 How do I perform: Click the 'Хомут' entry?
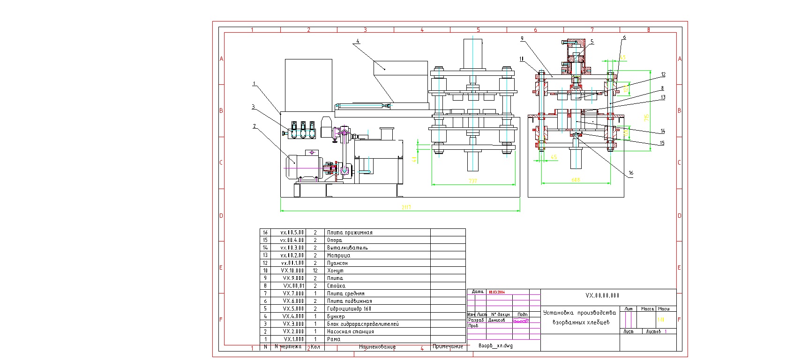[x=335, y=271]
